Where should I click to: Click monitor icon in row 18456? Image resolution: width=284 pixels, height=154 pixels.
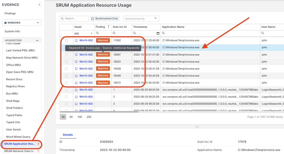pyautogui.click(x=76, y=76)
